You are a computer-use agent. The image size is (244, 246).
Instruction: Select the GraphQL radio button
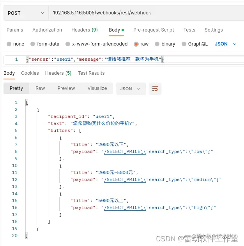click(x=184, y=44)
